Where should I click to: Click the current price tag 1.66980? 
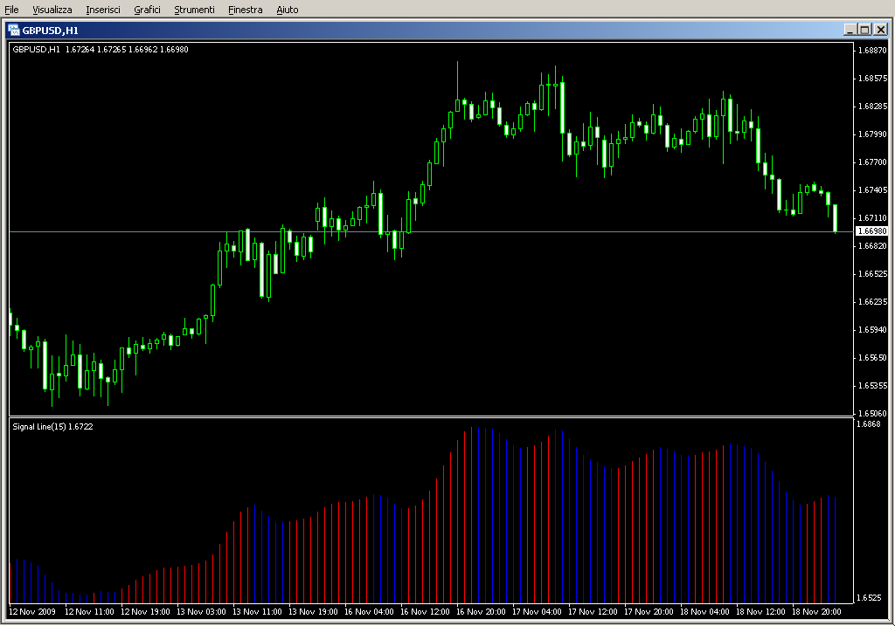click(x=871, y=230)
